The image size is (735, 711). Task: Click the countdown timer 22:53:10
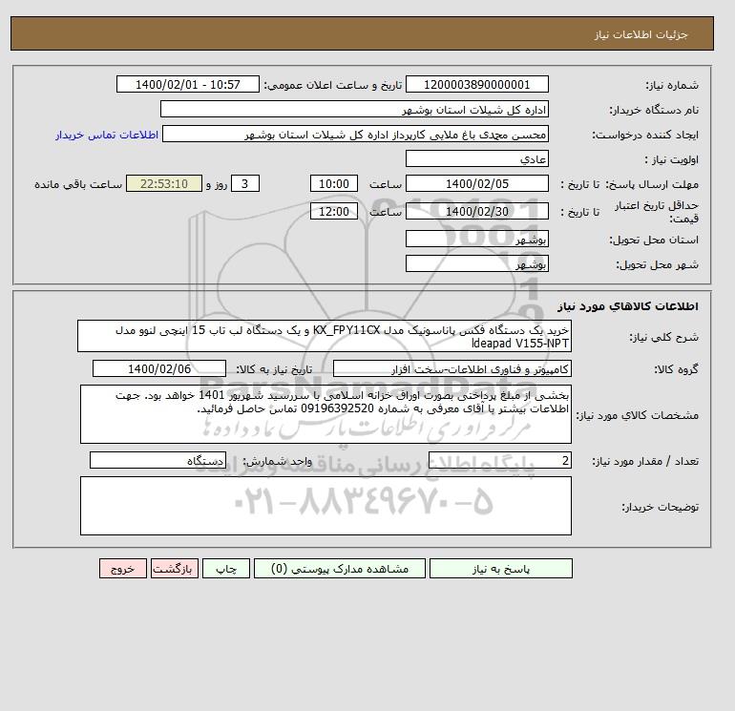(x=164, y=184)
